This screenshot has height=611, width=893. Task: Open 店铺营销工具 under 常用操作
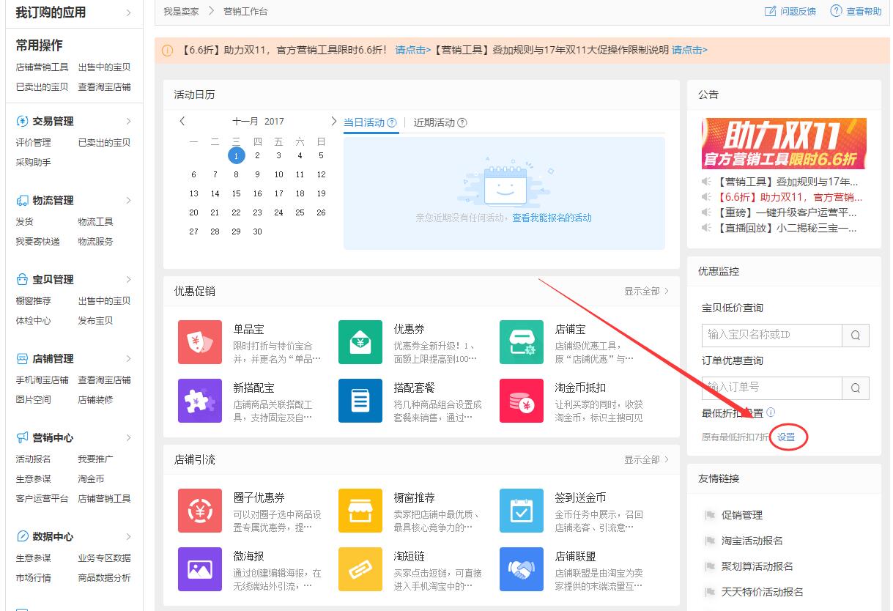(x=42, y=67)
